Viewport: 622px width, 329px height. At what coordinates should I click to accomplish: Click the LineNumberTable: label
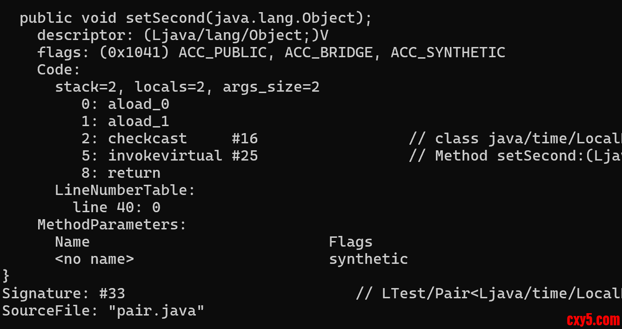coord(125,190)
